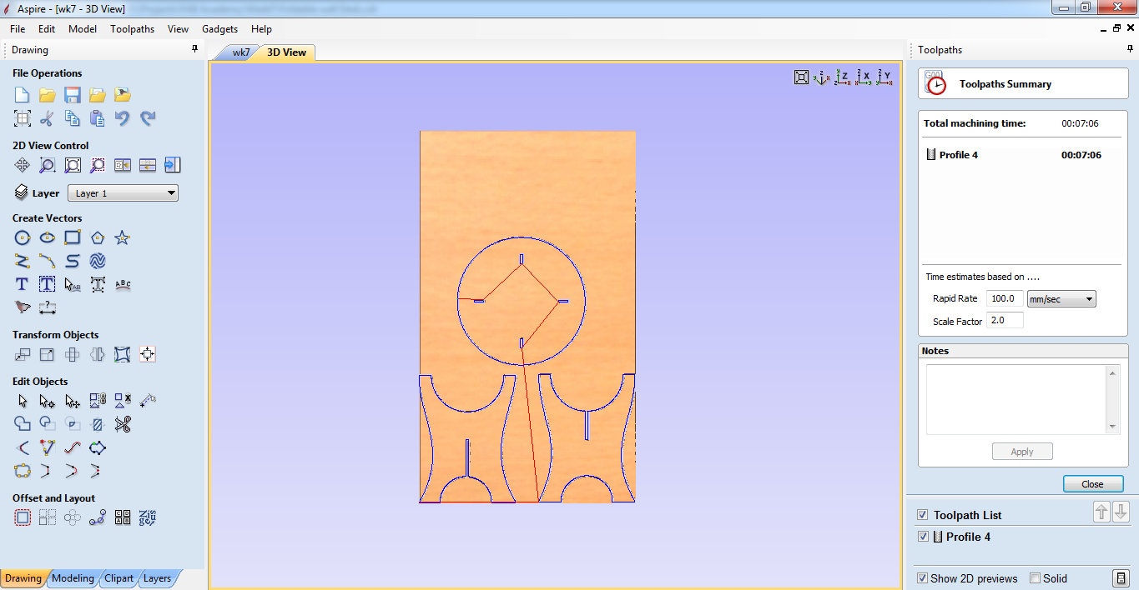Image resolution: width=1139 pixels, height=590 pixels.
Task: Open the Weld vectors tool
Action: click(23, 424)
